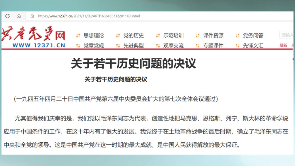This screenshot has height=166, width=295.
Task: Open the 思想理论 menu item
Action: (94, 36)
